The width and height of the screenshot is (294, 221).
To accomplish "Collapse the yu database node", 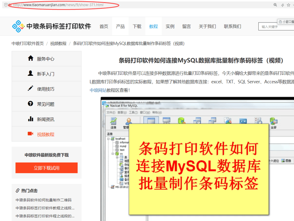I will [x=113, y=154].
